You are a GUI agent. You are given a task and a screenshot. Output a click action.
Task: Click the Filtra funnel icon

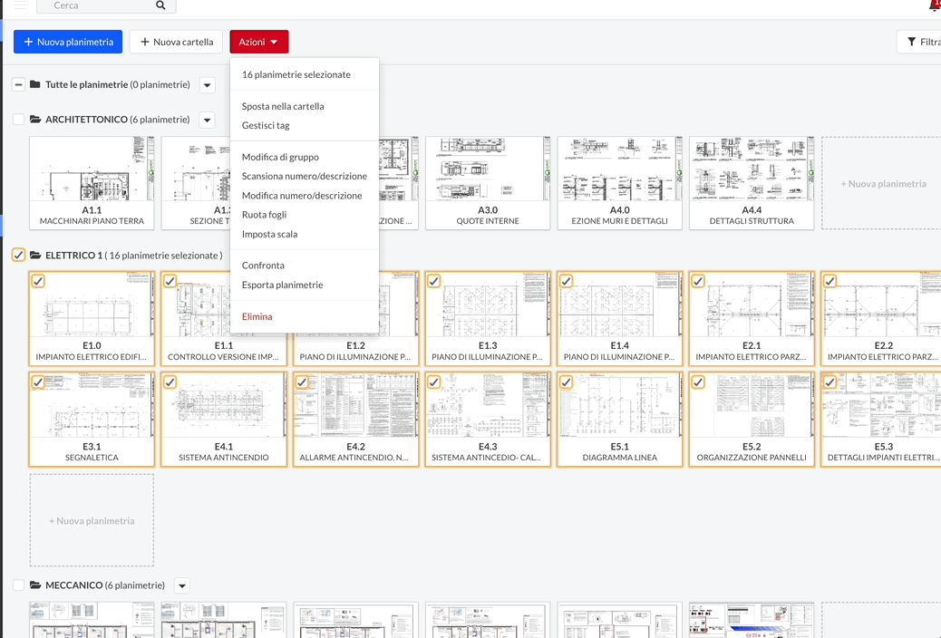pyautogui.click(x=912, y=42)
